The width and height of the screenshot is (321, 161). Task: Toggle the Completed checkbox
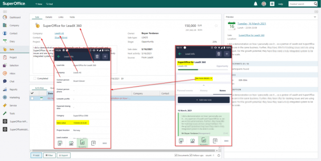[35, 78]
